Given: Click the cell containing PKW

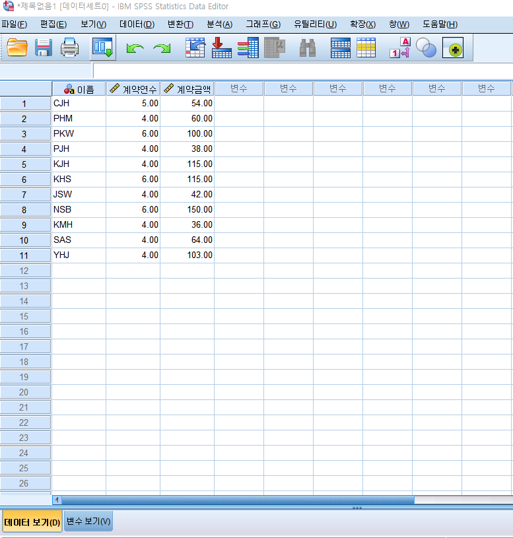Looking at the screenshot, I should (x=79, y=133).
